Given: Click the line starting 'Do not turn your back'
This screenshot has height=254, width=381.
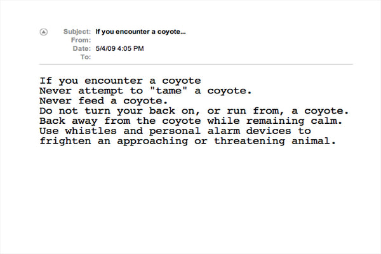Looking at the screenshot, I should (x=194, y=111).
